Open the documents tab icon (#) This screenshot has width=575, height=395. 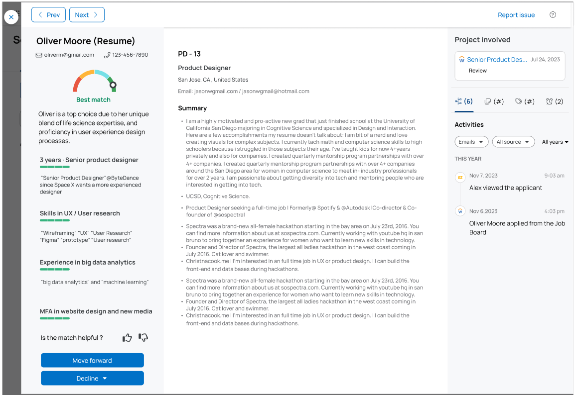(x=494, y=101)
